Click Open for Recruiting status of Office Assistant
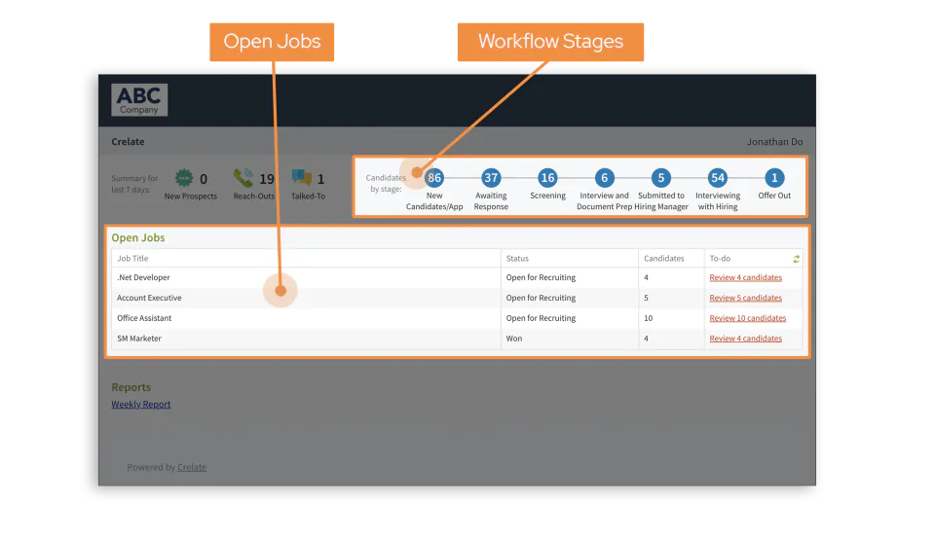This screenshot has width=935, height=537. pos(541,318)
